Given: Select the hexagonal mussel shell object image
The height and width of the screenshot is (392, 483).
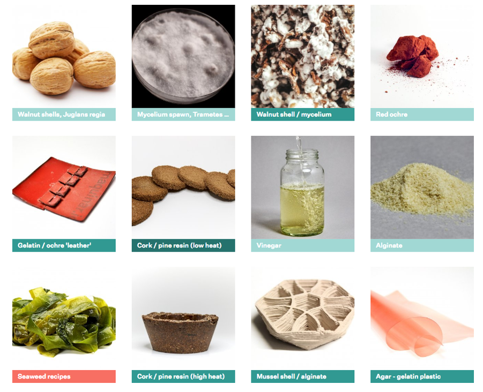Looking at the screenshot, I should point(302,319).
